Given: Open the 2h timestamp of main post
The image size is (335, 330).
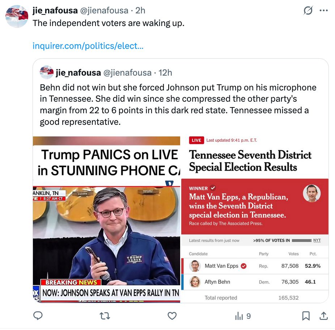Looking at the screenshot, I should 140,10.
